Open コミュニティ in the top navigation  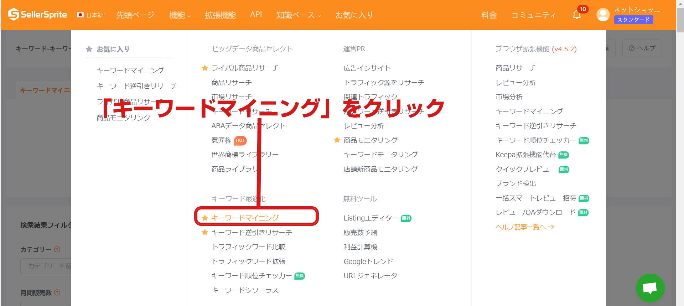(x=533, y=15)
